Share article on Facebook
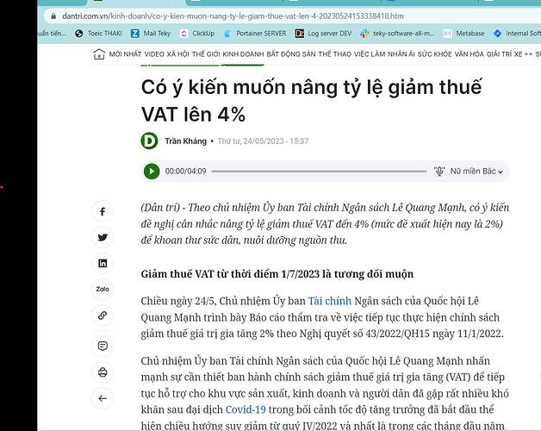This screenshot has width=541, height=431. coord(103,212)
